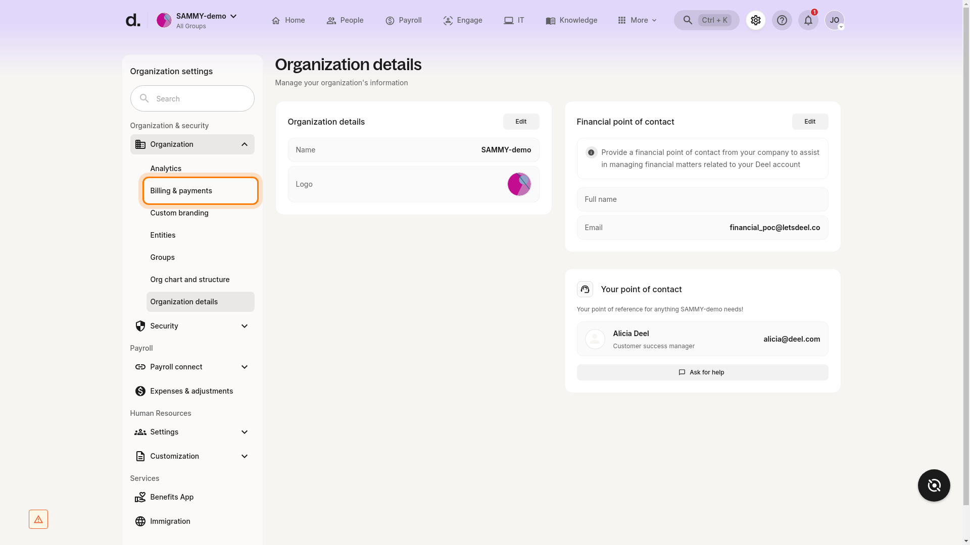Open Groups settings

point(200,257)
